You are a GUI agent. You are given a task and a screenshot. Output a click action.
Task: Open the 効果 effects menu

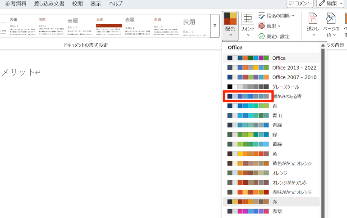tap(269, 26)
